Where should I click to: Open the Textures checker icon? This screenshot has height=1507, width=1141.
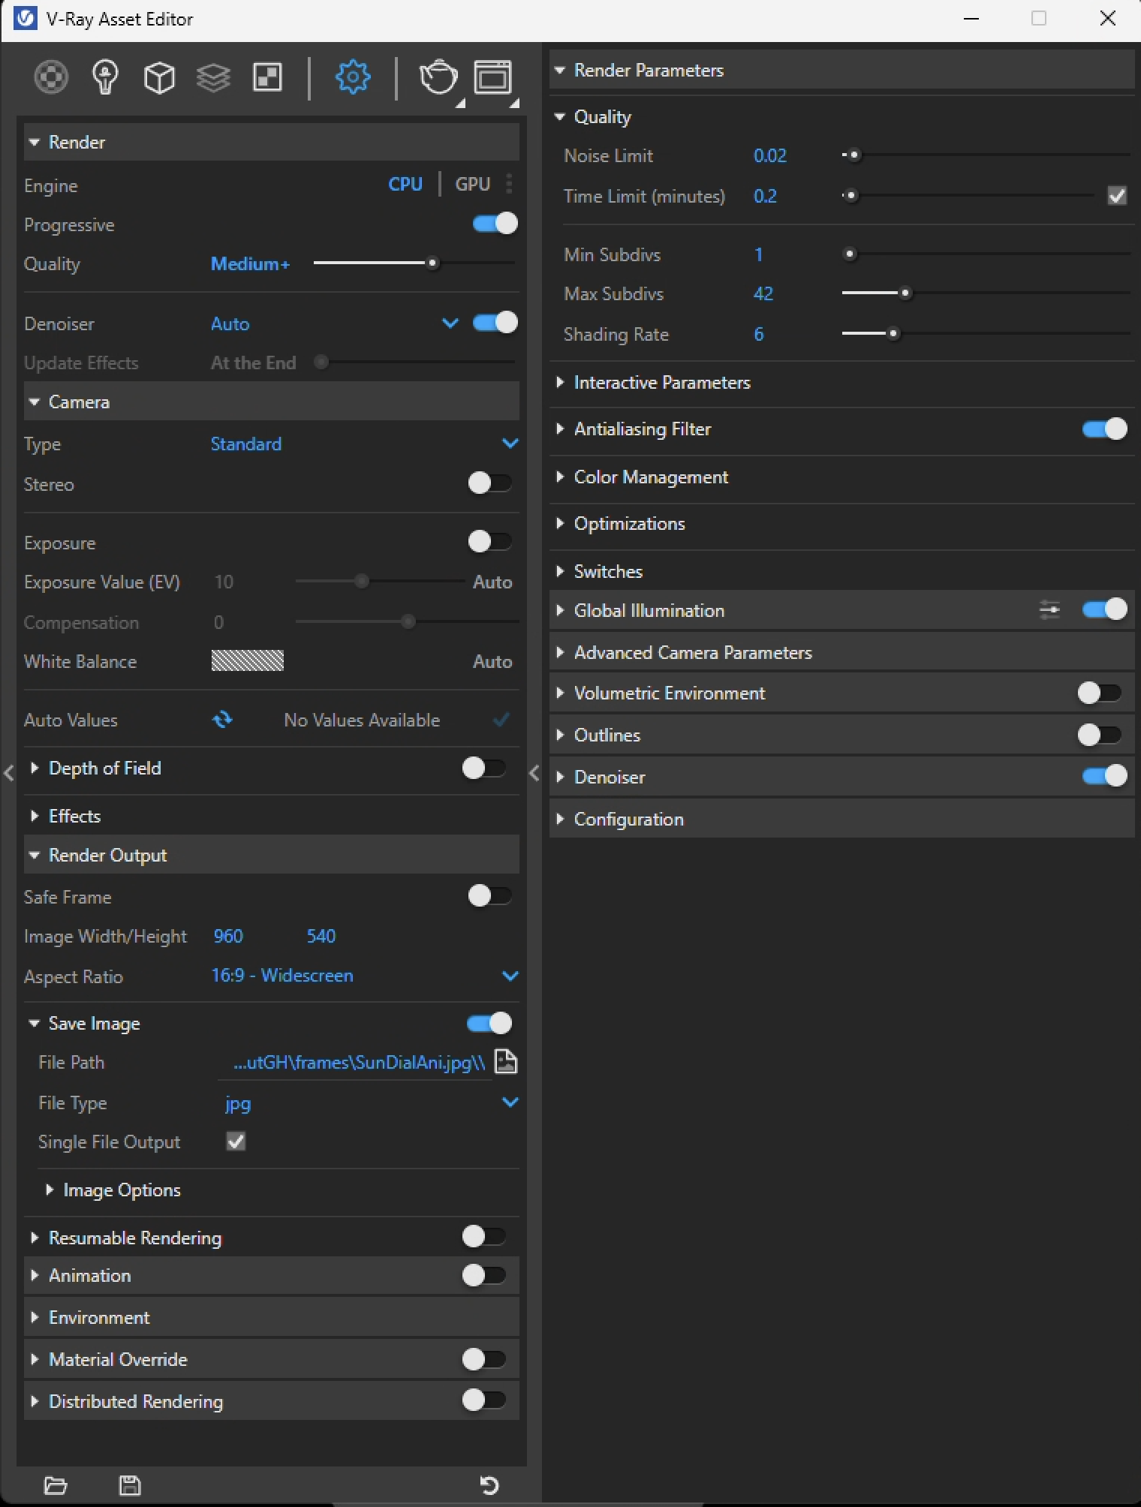click(267, 77)
